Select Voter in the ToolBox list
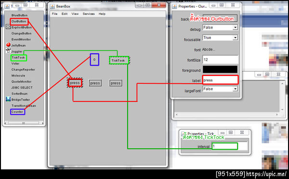Screen dimensions: 289x179 pos(15,64)
